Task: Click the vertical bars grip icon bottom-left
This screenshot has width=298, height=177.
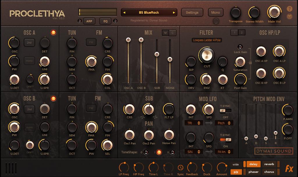Action: [x=11, y=168]
